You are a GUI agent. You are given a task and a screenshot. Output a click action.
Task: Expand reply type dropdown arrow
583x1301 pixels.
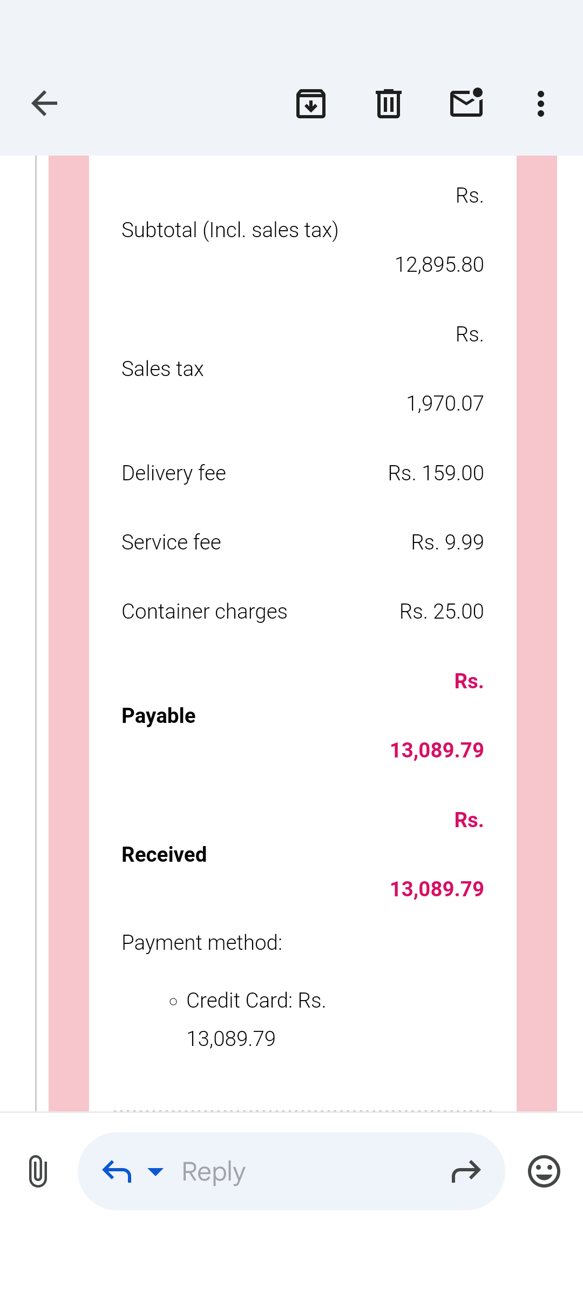(155, 1171)
